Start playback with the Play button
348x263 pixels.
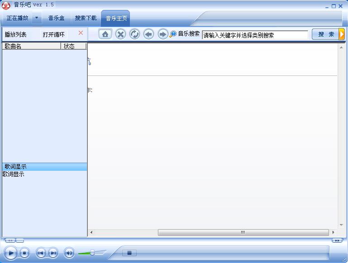pos(11,253)
